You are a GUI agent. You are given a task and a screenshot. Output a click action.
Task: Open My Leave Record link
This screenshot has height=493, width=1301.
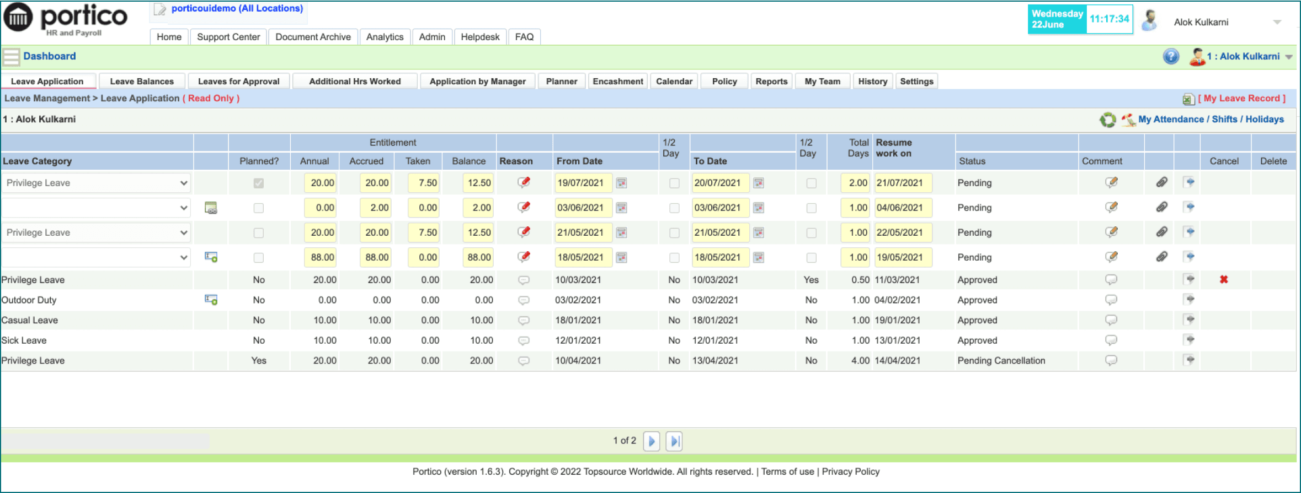coord(1241,99)
